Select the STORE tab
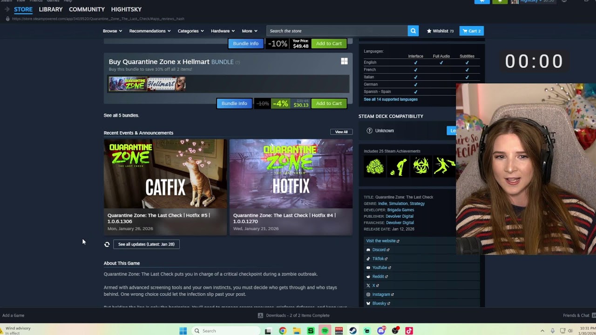The width and height of the screenshot is (596, 335). click(23, 9)
